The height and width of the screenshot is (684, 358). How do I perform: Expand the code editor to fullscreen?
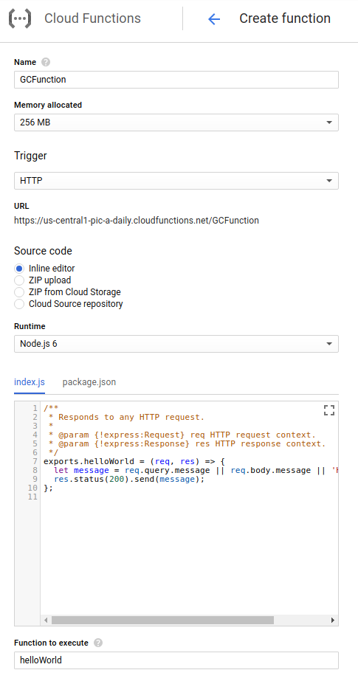(x=329, y=410)
